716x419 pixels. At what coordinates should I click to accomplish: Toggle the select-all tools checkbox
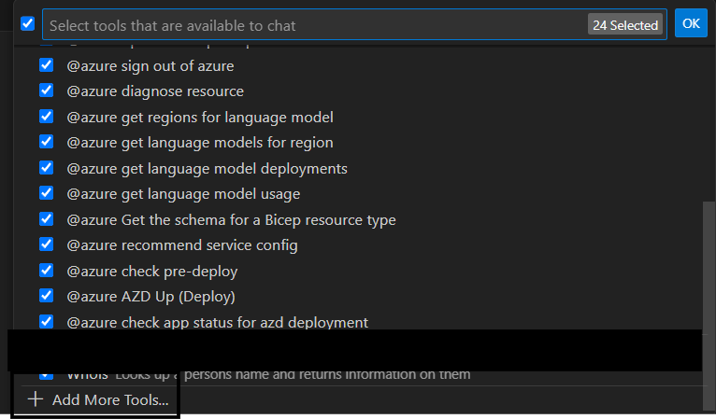point(28,23)
